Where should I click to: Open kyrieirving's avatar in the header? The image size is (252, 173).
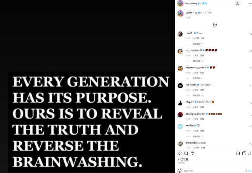point(180,3)
